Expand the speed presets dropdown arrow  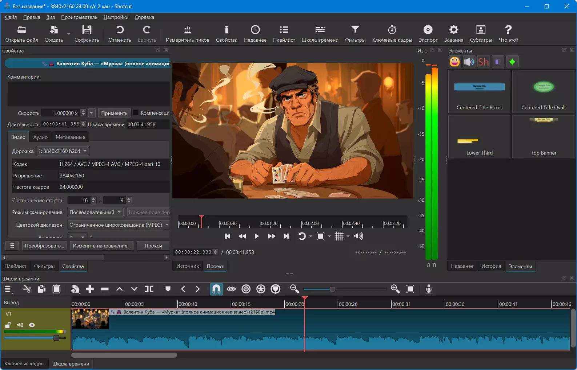[92, 113]
